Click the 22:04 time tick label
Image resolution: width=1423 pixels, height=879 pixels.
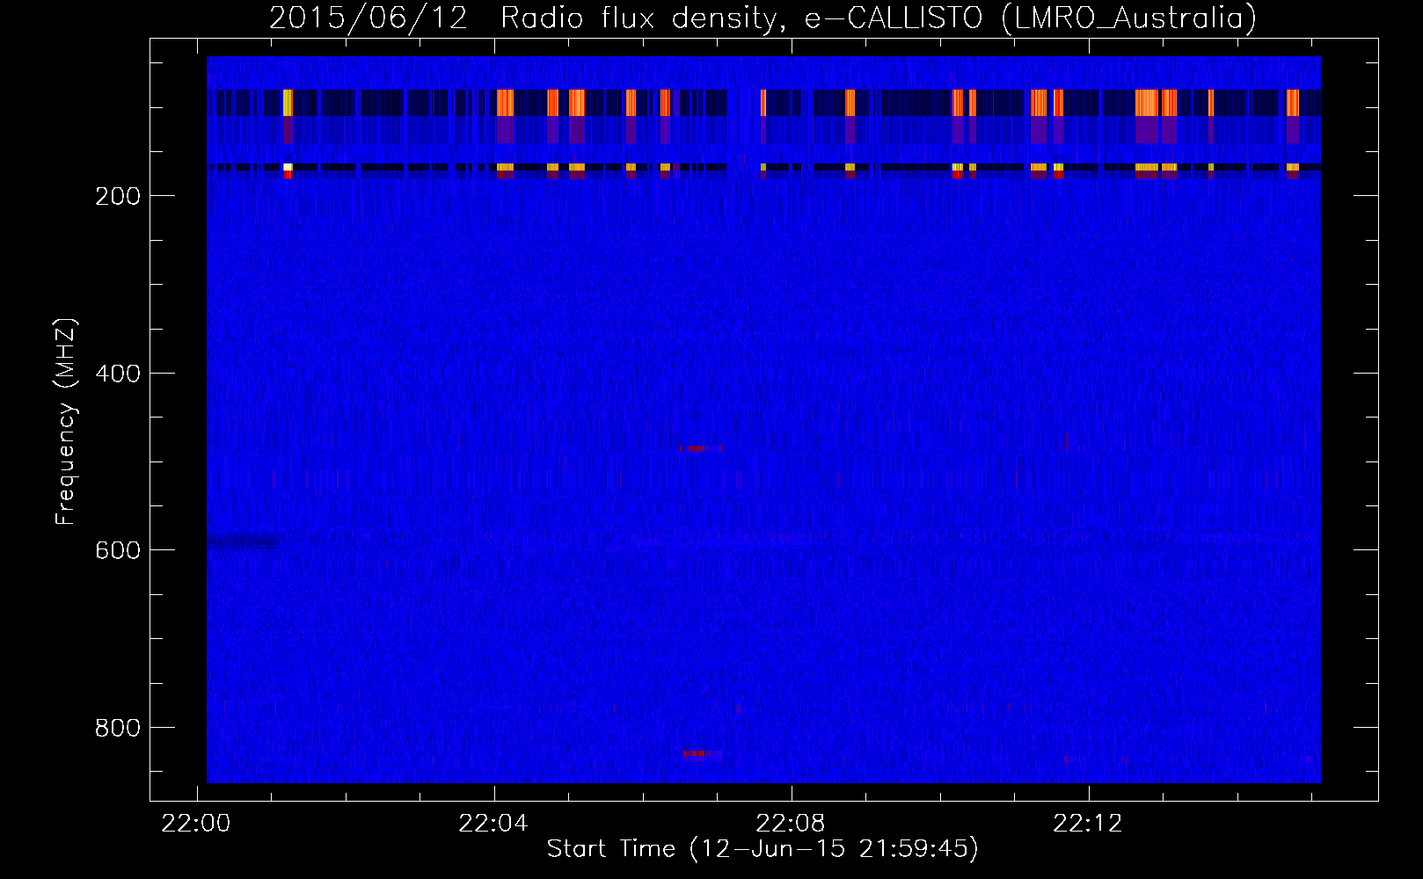click(x=493, y=824)
